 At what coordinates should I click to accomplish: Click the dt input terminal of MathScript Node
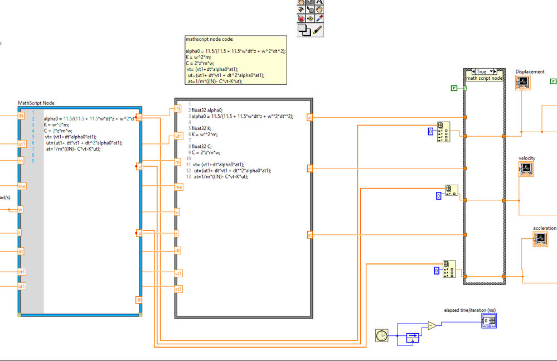(x=21, y=251)
